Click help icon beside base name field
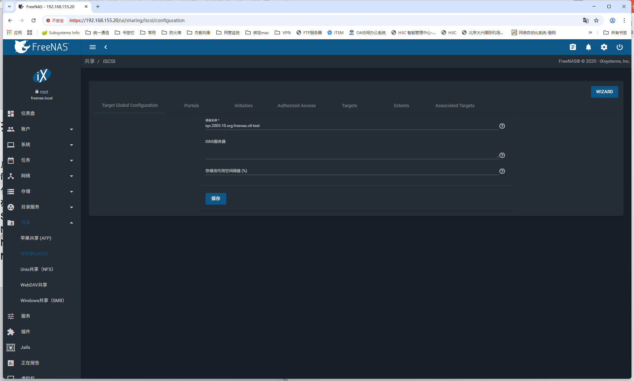 click(x=502, y=126)
